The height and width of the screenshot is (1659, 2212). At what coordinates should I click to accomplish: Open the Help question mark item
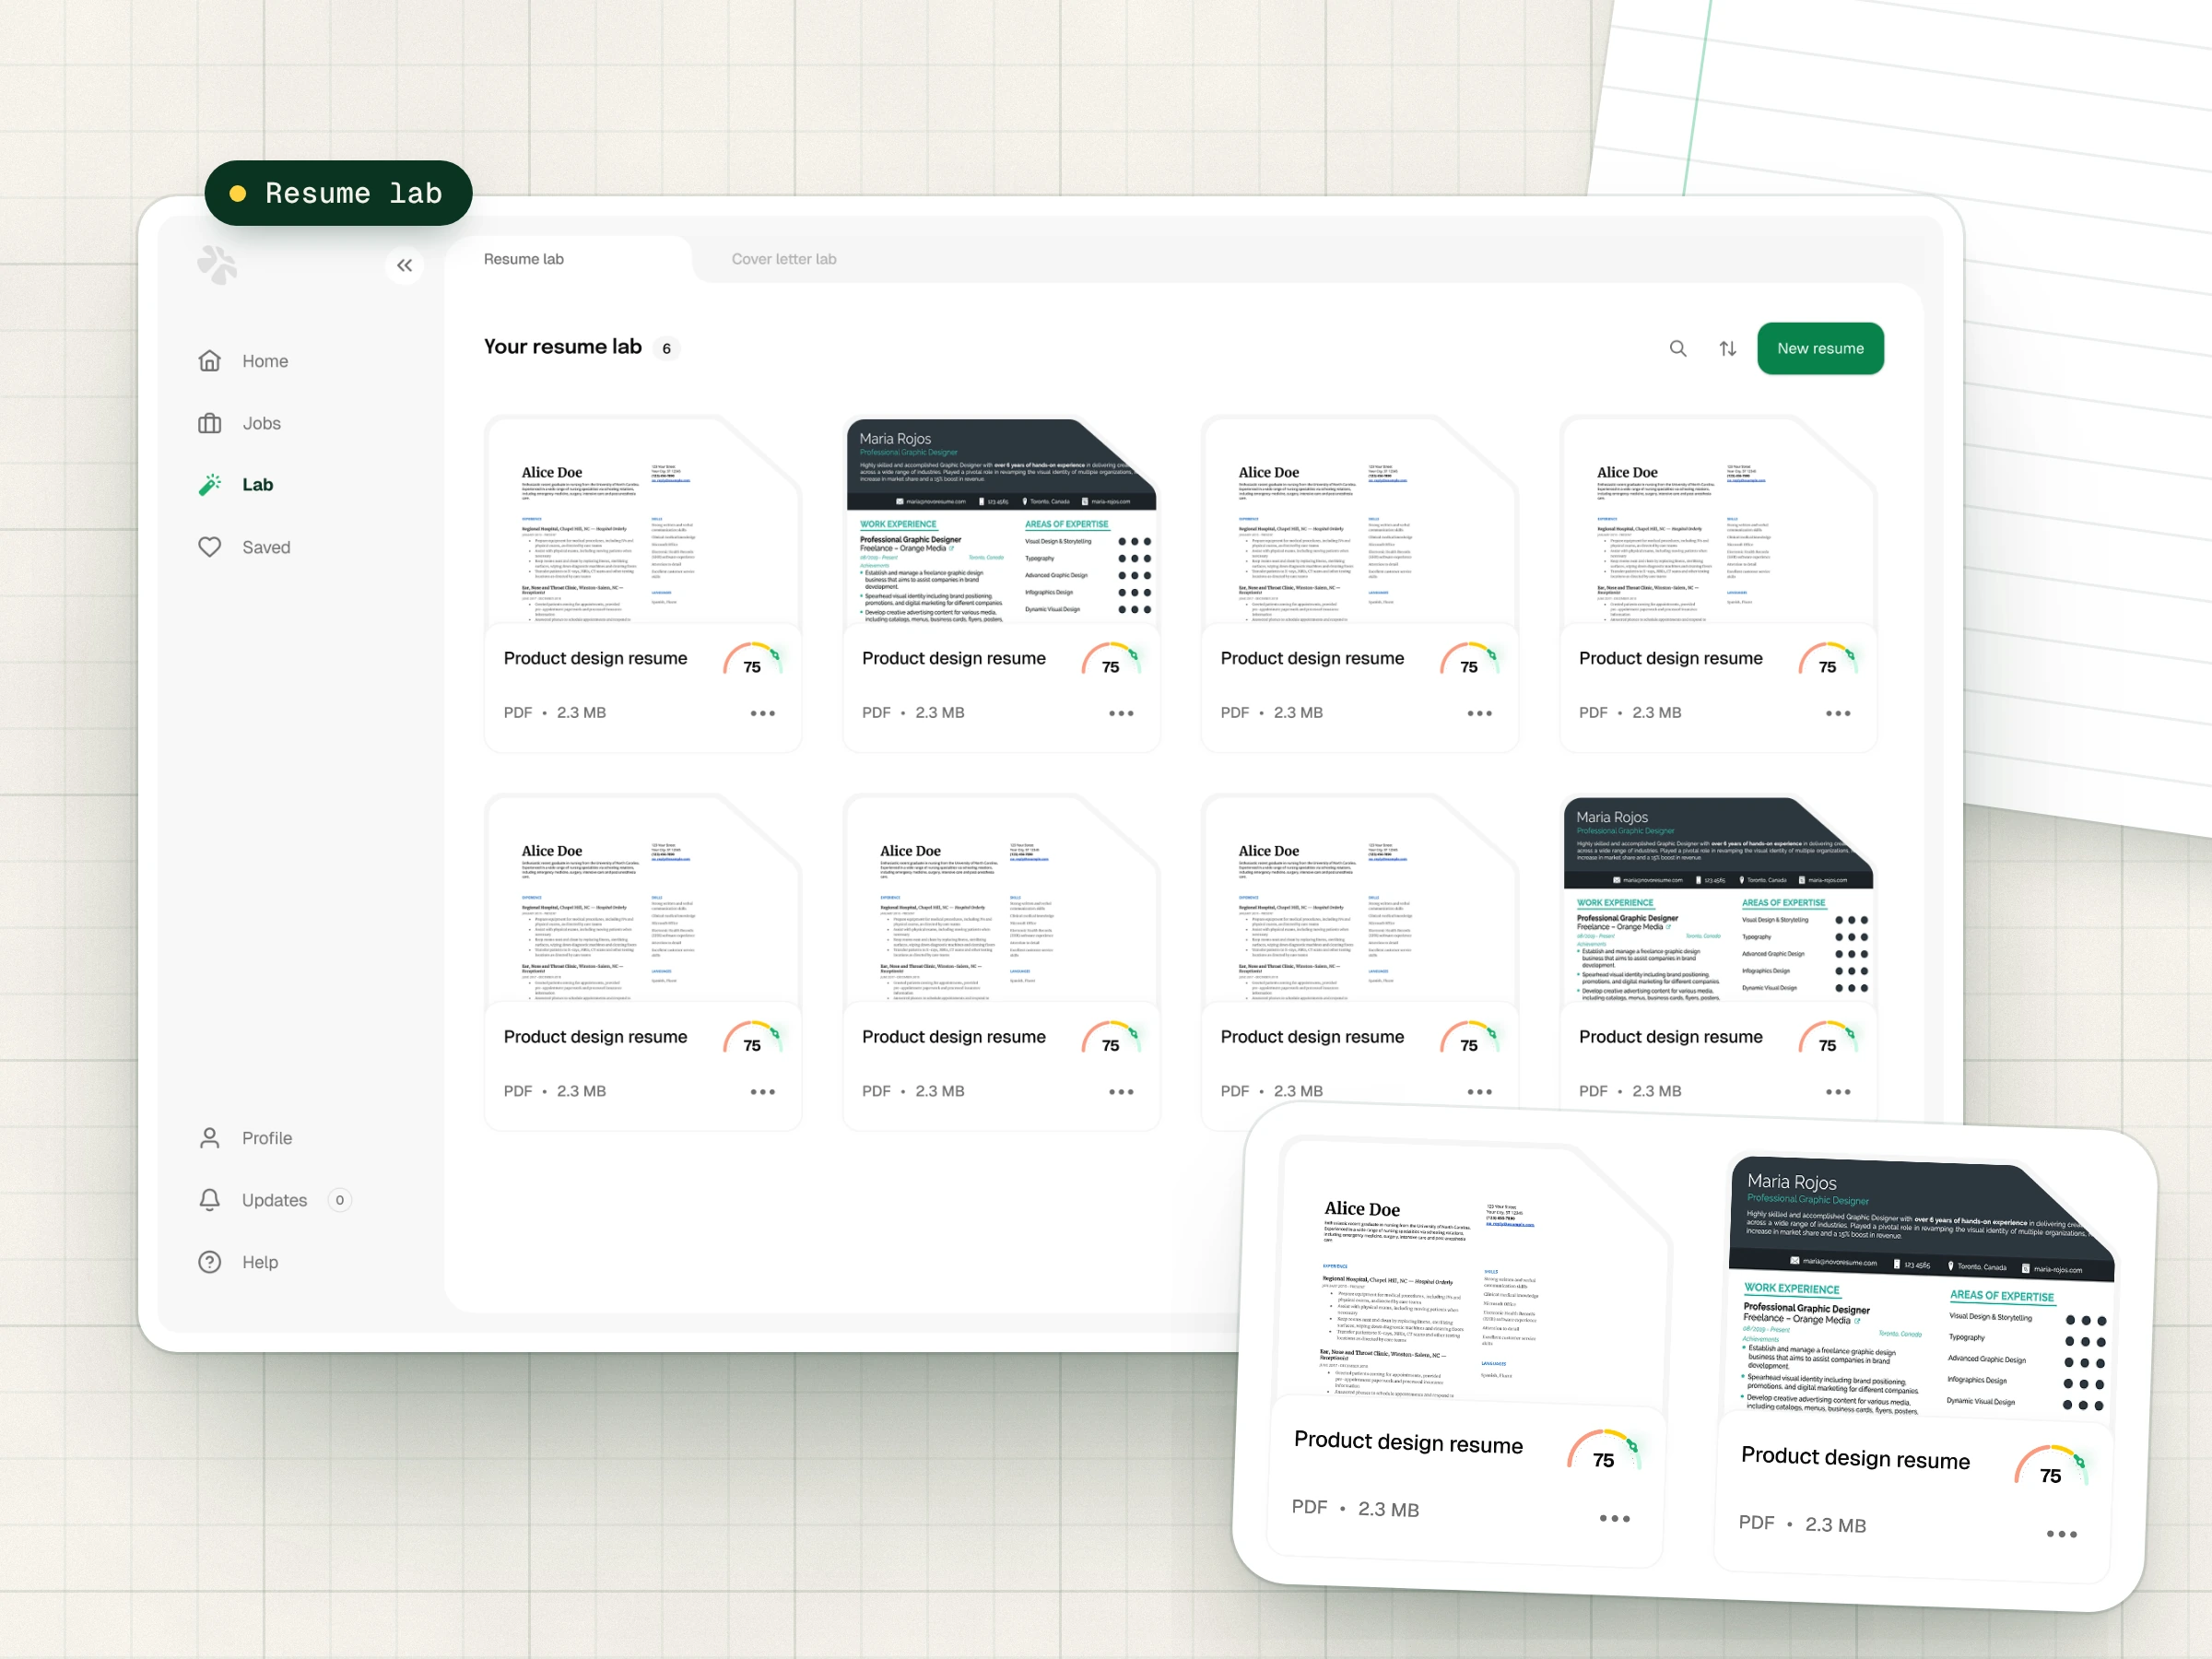click(238, 1262)
